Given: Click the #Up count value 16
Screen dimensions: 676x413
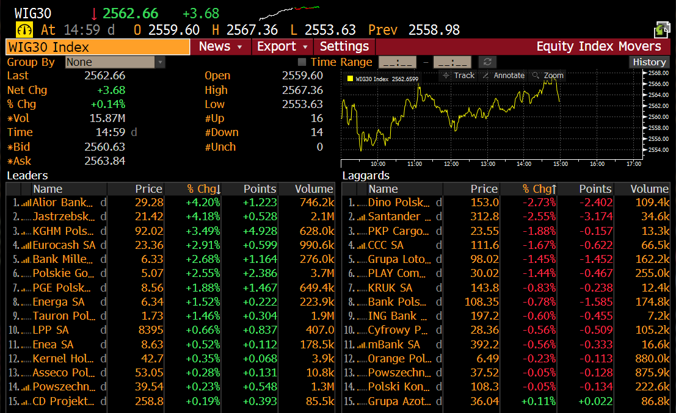Looking at the screenshot, I should (x=317, y=118).
